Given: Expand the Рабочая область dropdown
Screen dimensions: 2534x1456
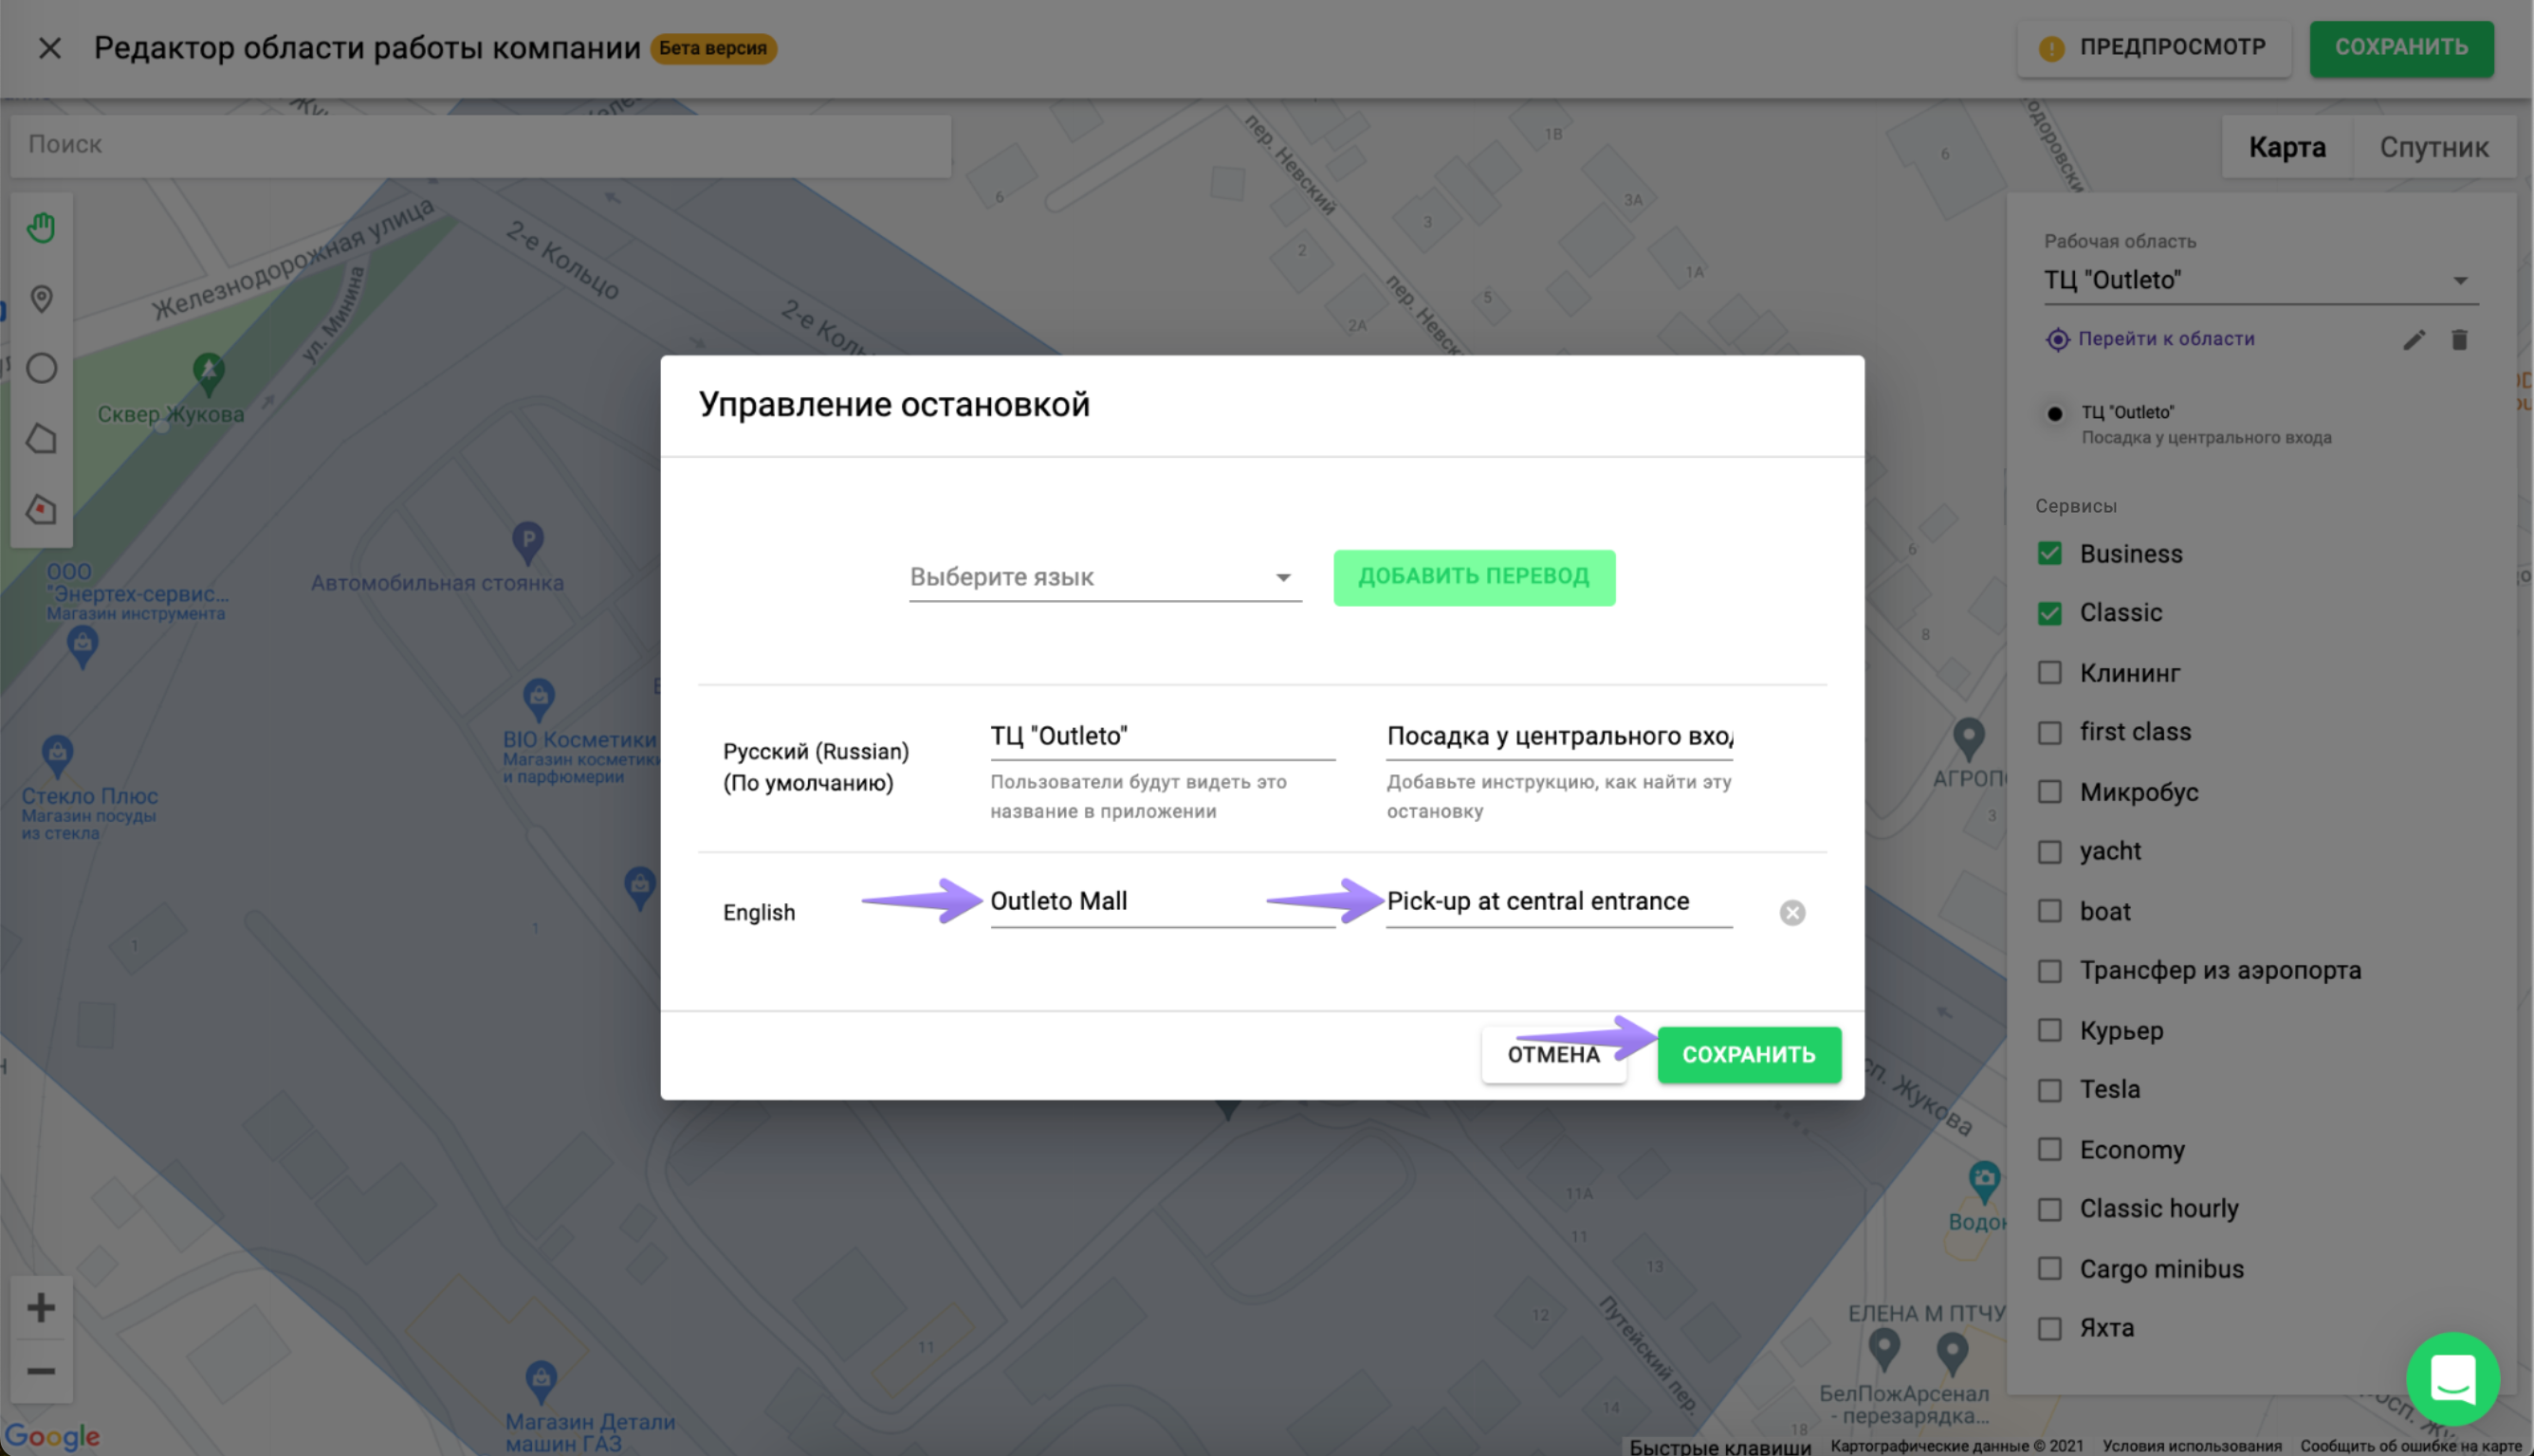Looking at the screenshot, I should pos(2259,280).
